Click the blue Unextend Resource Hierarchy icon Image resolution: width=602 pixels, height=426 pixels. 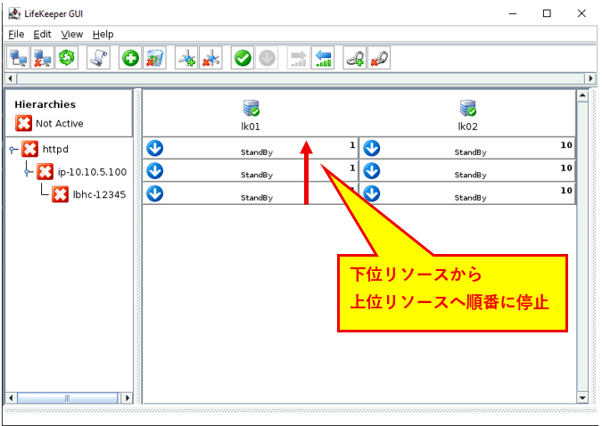pyautogui.click(x=323, y=58)
